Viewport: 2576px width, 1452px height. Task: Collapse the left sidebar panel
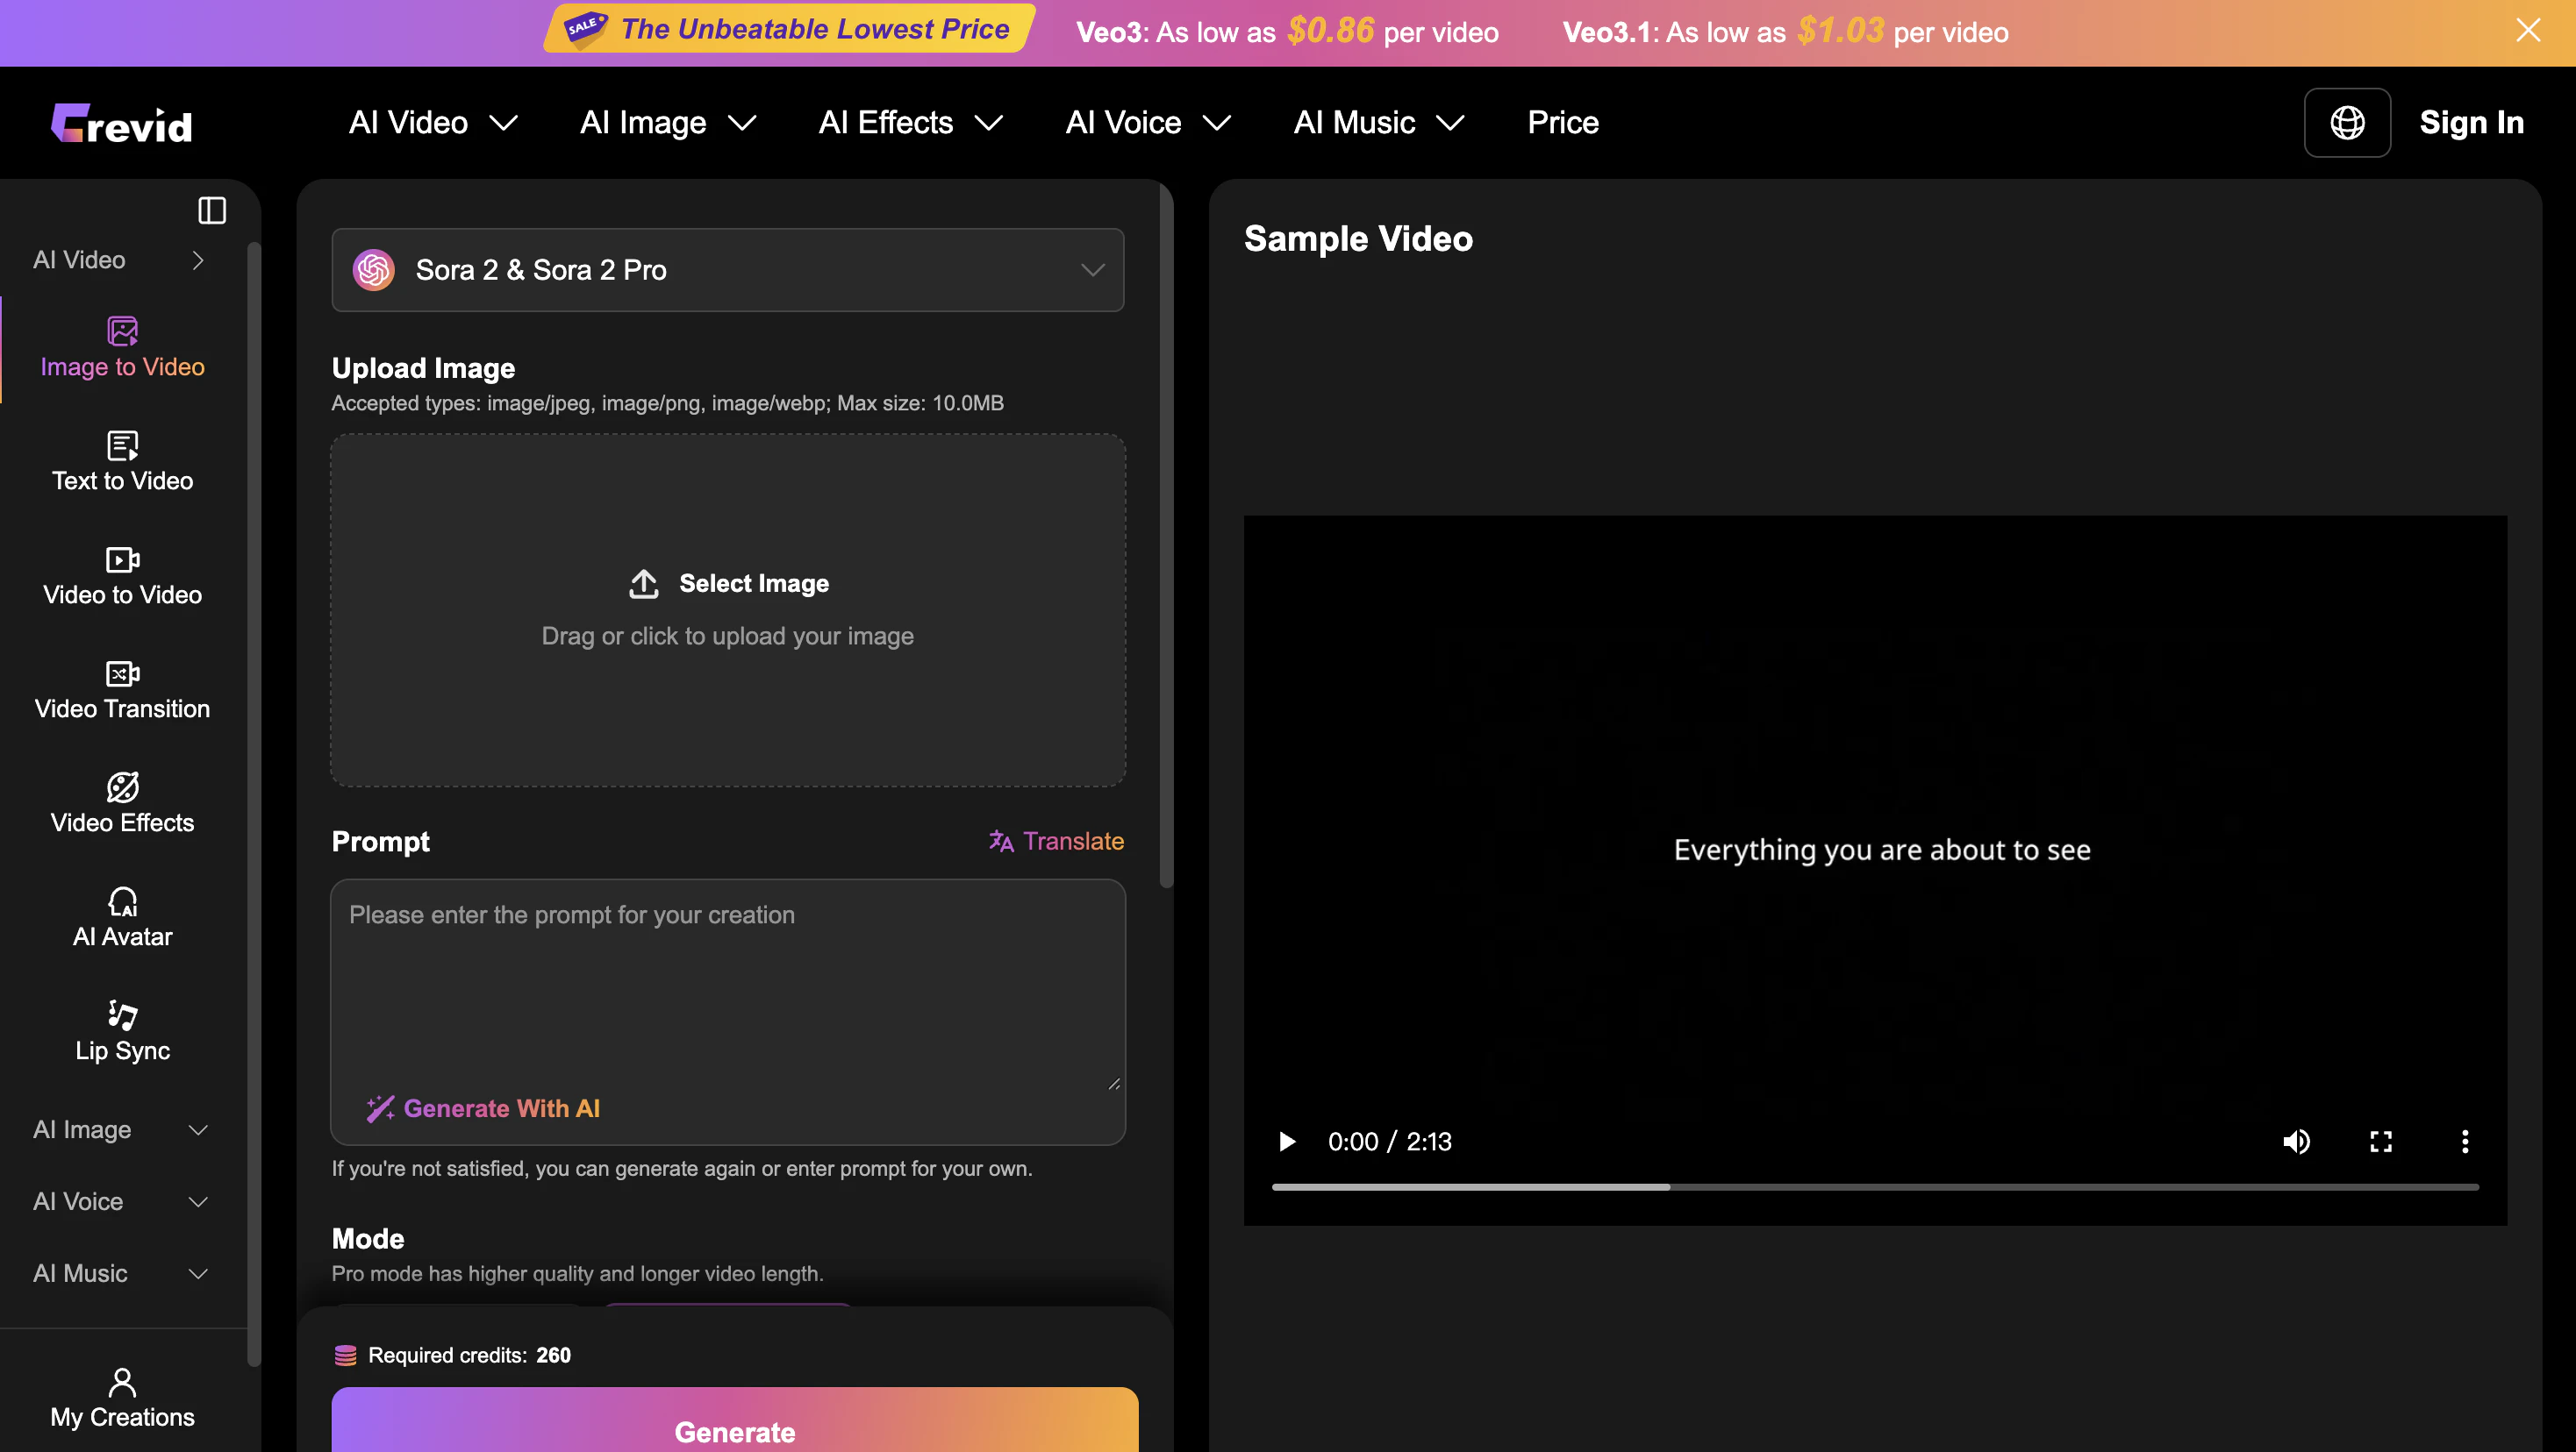pyautogui.click(x=212, y=210)
